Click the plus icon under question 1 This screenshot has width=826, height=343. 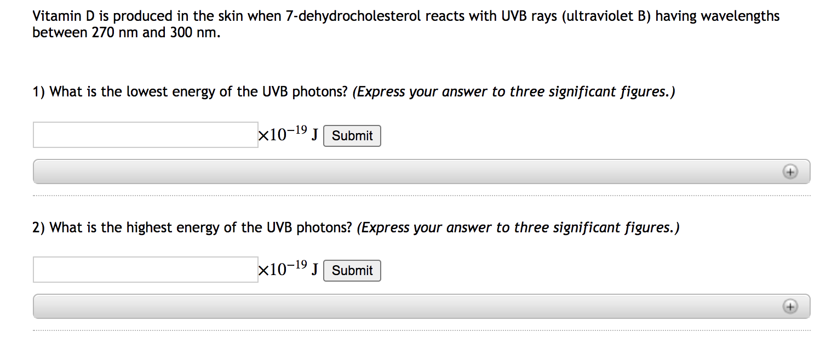[x=789, y=172]
